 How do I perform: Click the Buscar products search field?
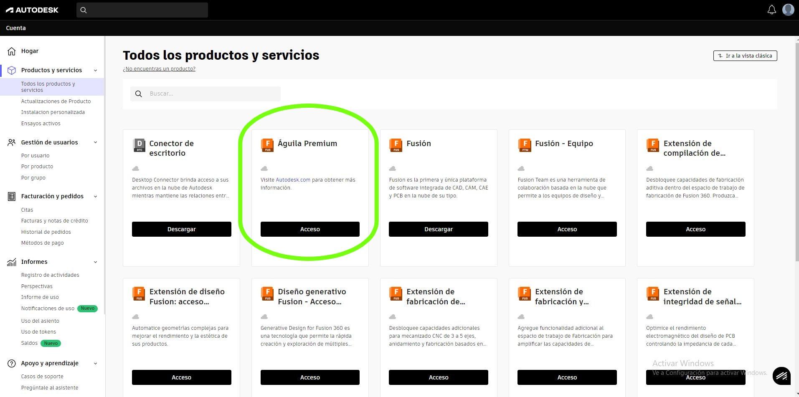(x=205, y=94)
